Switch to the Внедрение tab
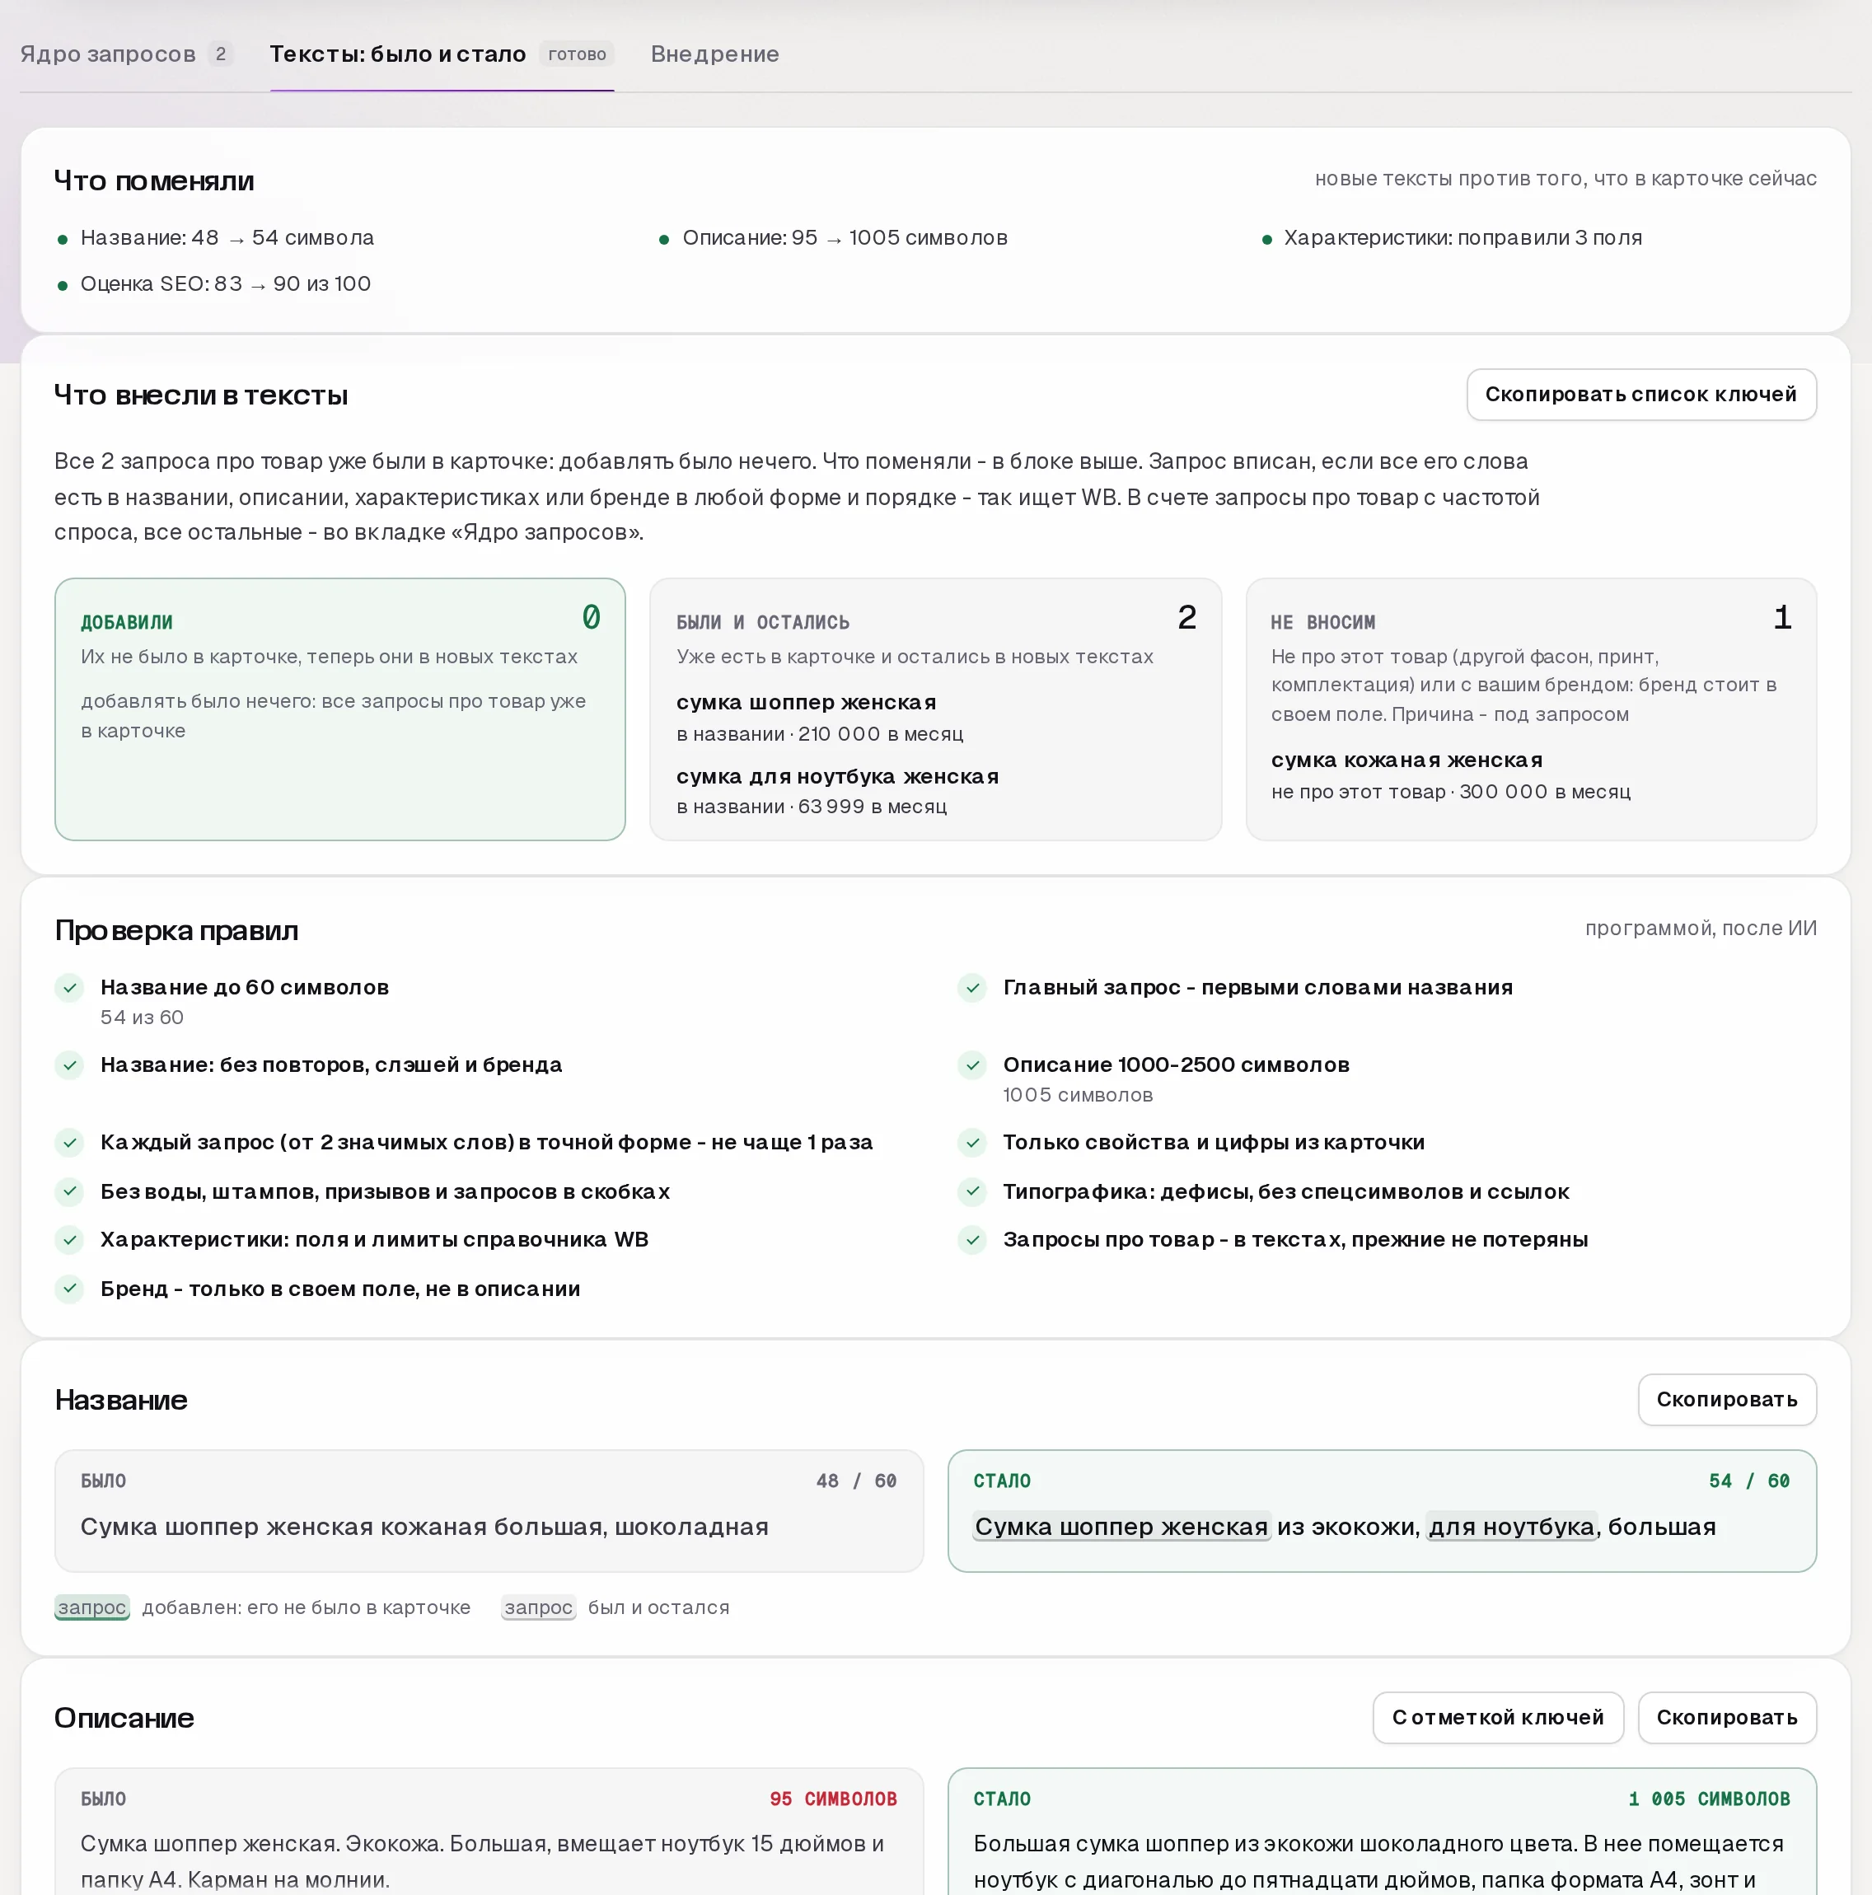Viewport: 1872px width, 1895px height. [x=714, y=54]
